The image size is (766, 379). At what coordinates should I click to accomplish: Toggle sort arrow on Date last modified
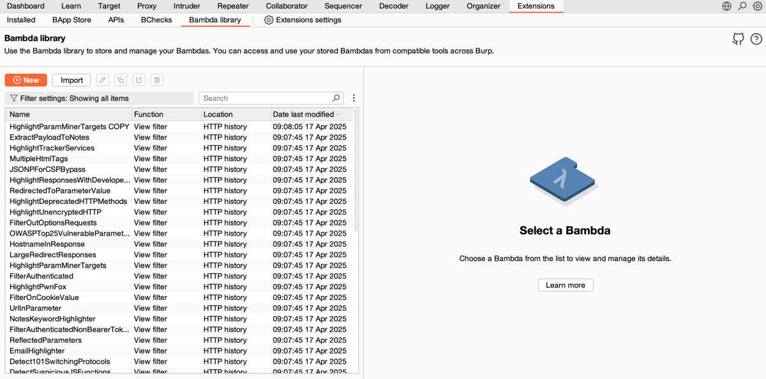[338, 115]
